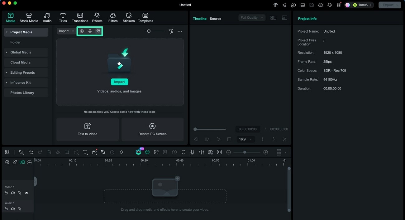Click the compare view grid icon in preview
The width and height of the screenshot is (405, 220).
click(x=273, y=18)
